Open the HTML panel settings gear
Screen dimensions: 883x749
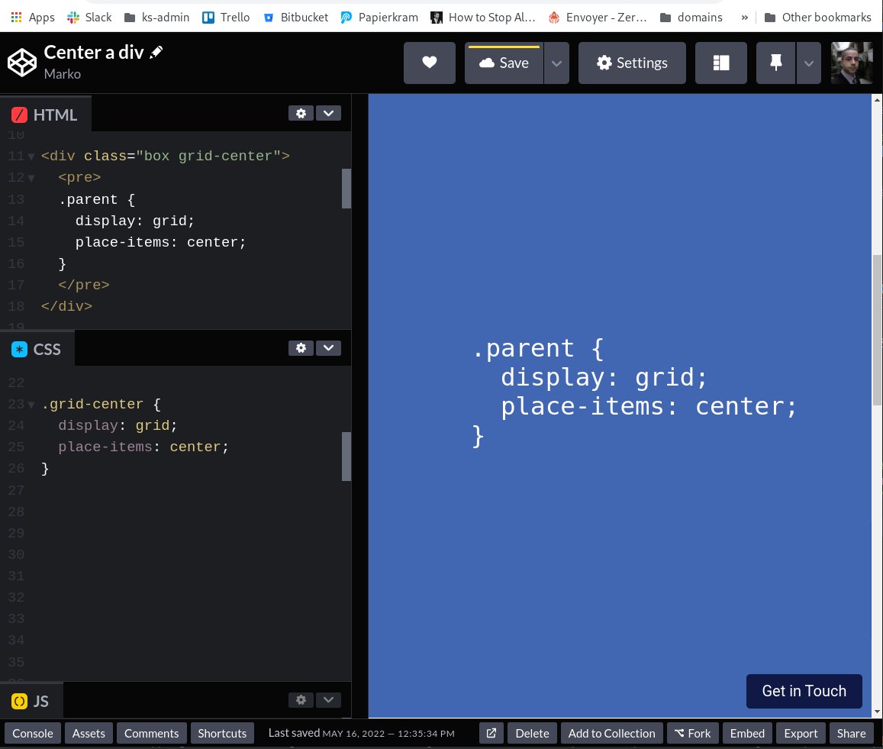pos(301,113)
